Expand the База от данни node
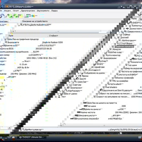Image resolution: width=142 pixels, height=142 pixels. [58, 94]
